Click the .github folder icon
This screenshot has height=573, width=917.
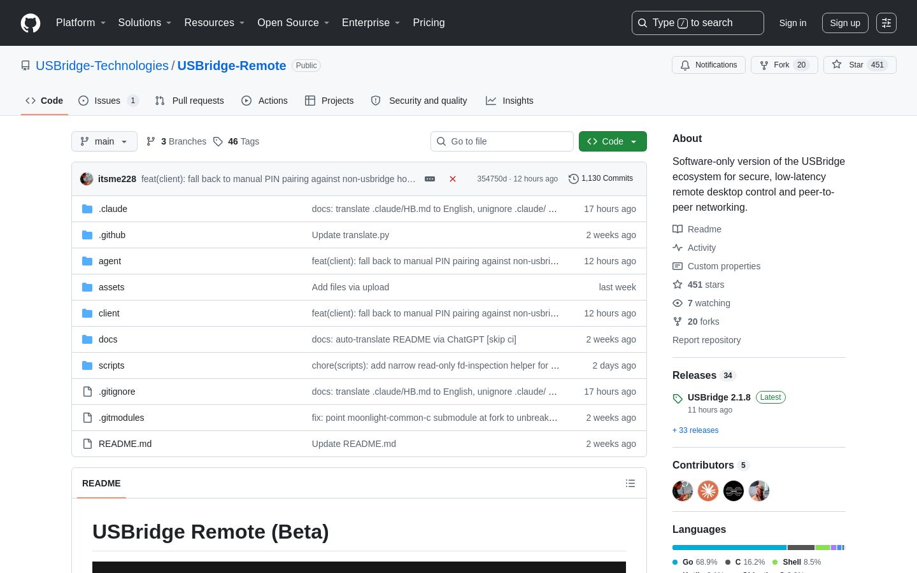coord(87,235)
